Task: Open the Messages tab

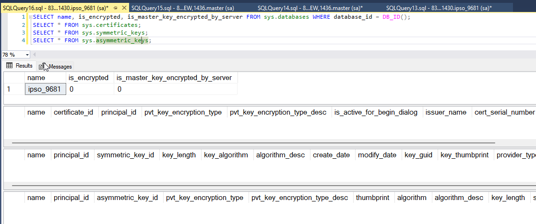Action: point(55,67)
